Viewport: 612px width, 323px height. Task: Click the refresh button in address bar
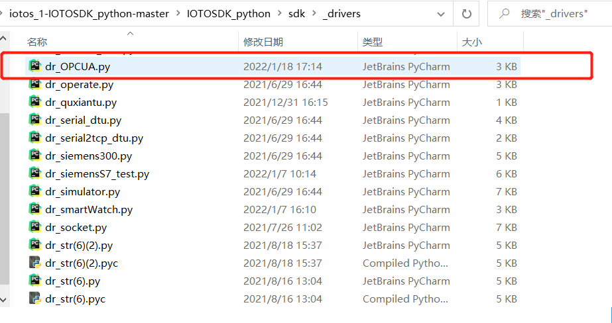click(466, 13)
